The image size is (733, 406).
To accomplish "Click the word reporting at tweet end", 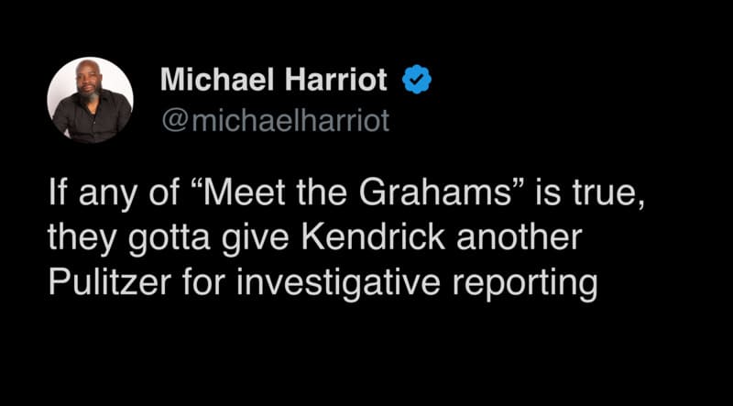I will point(524,284).
